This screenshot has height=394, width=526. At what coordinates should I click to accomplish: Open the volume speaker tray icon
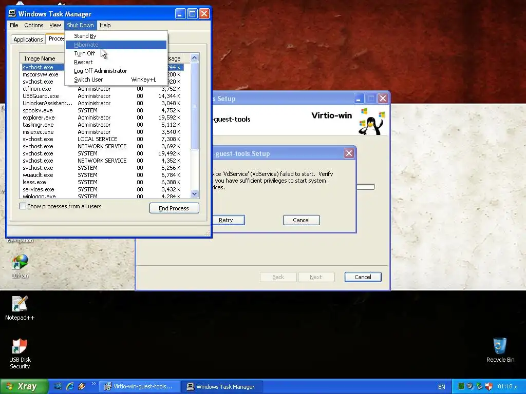(469, 386)
